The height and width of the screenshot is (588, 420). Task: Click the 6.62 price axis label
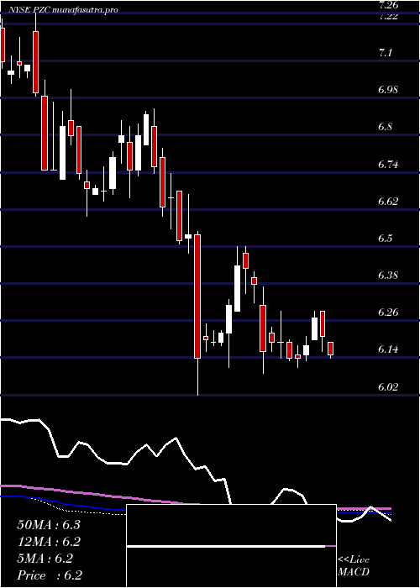(388, 201)
